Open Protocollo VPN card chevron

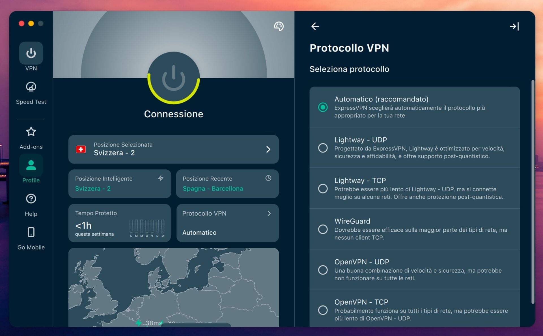pyautogui.click(x=269, y=214)
